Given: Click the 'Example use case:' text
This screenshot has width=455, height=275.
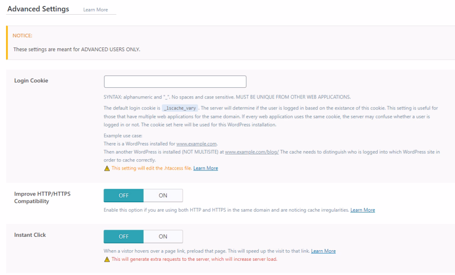Looking at the screenshot, I should coord(123,136).
